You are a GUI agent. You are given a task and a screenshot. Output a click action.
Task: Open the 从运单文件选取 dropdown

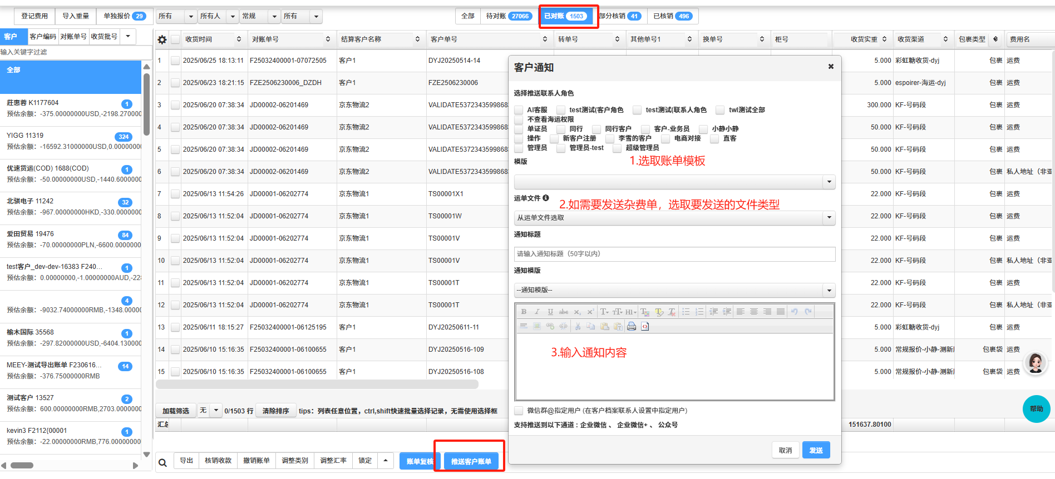tap(829, 218)
